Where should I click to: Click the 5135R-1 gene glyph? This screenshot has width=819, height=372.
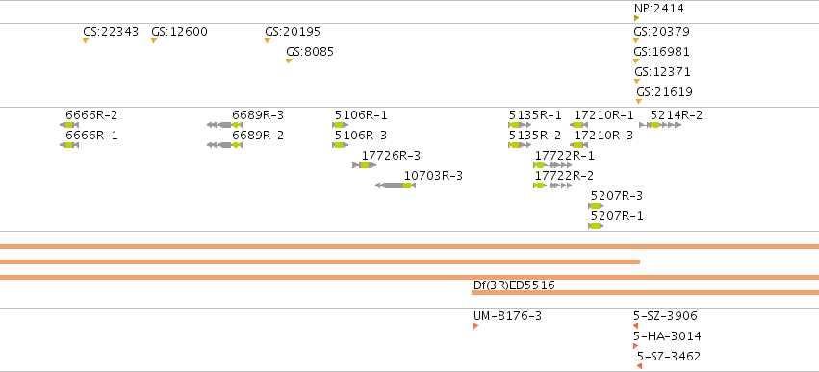[520, 125]
